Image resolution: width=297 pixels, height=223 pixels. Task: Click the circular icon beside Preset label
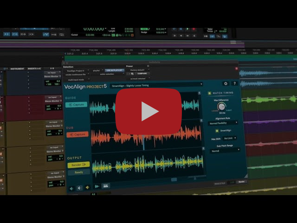click(x=148, y=66)
